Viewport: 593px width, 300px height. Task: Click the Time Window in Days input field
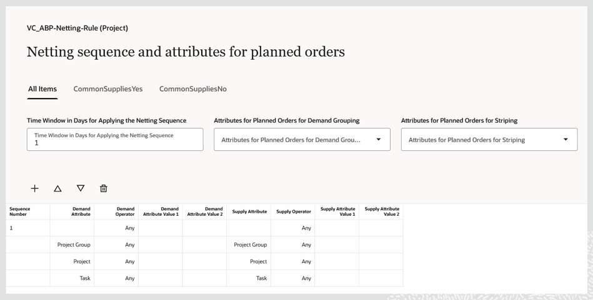[x=115, y=143]
